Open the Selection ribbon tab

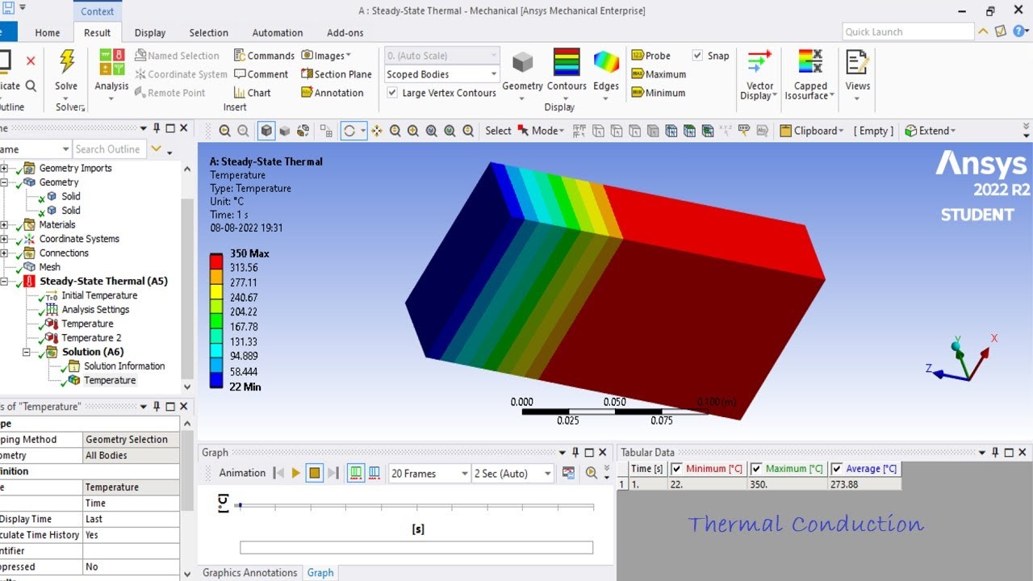209,33
